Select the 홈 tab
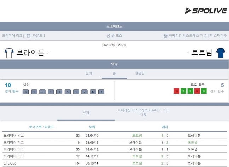229x167 pixels. [x=114, y=73]
